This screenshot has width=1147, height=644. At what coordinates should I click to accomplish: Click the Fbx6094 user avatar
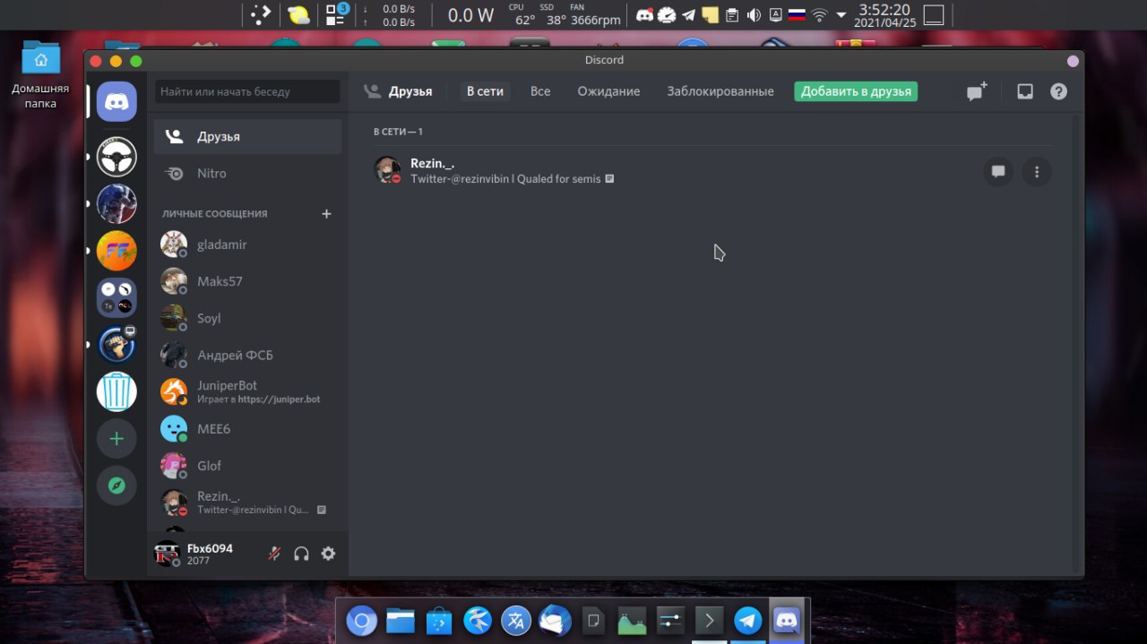click(168, 554)
